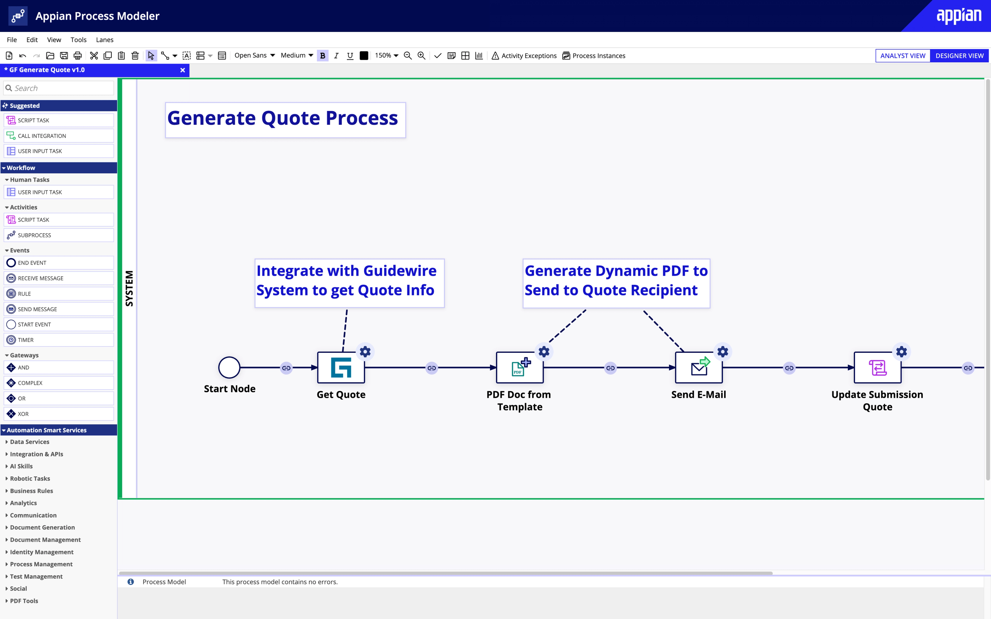Click the PDF Doc from Template node

point(520,368)
